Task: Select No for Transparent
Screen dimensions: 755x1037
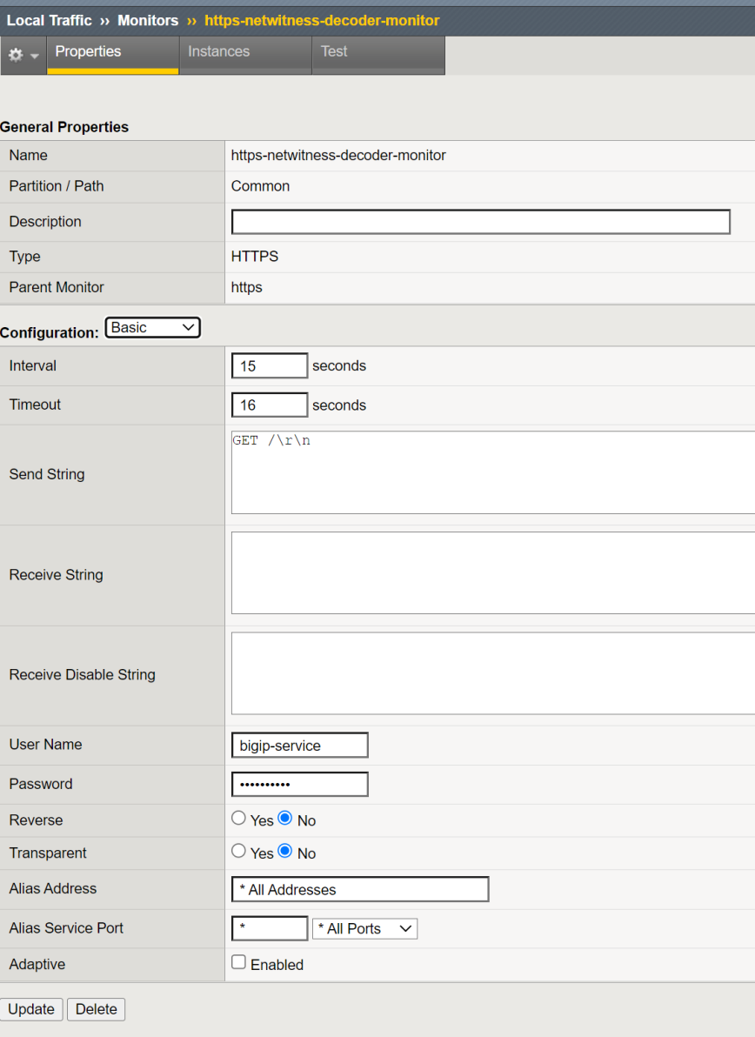Action: 284,852
